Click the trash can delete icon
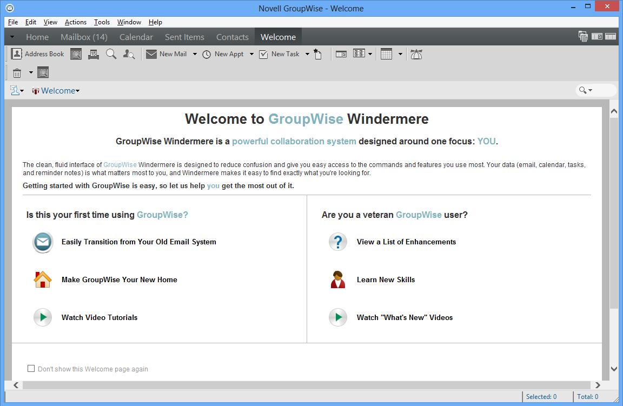The height and width of the screenshot is (406, 623). click(x=17, y=72)
